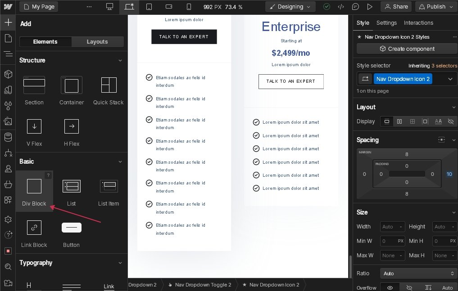The width and height of the screenshot is (458, 291).
Task: Open the Navigator panel icon
Action: pos(8,54)
